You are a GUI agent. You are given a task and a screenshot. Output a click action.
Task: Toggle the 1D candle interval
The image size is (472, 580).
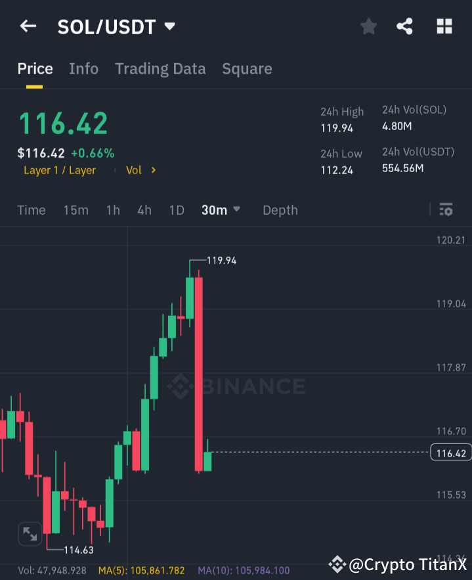pos(177,210)
